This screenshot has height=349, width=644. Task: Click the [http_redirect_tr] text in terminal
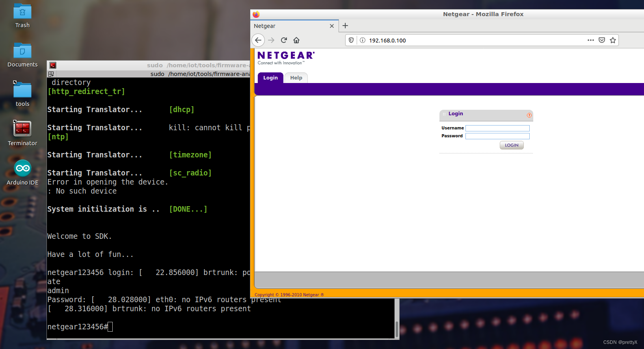pyautogui.click(x=86, y=91)
